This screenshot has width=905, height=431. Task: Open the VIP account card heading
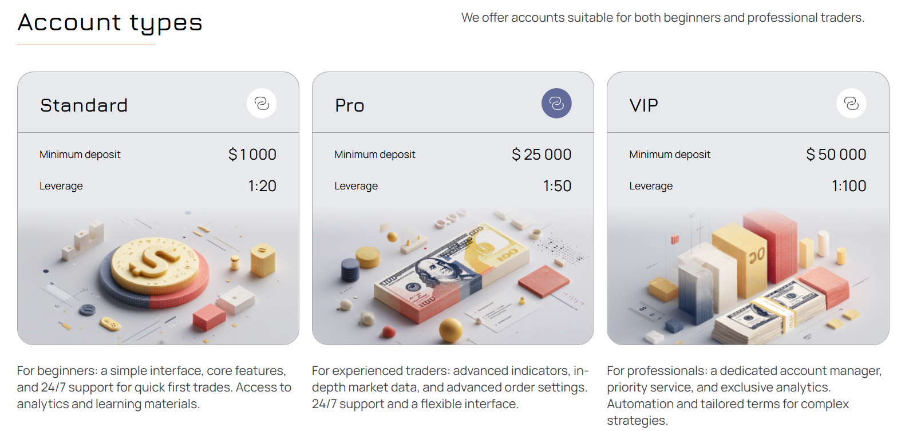644,105
